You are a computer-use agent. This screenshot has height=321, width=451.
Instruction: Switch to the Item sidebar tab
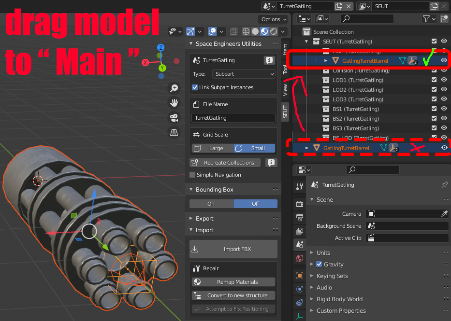pos(285,49)
